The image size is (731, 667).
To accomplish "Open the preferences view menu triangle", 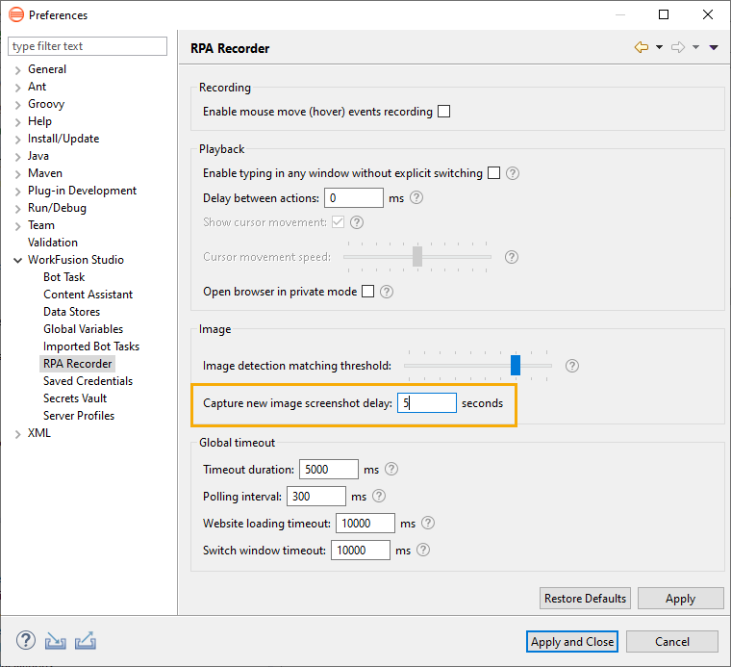I will (714, 47).
